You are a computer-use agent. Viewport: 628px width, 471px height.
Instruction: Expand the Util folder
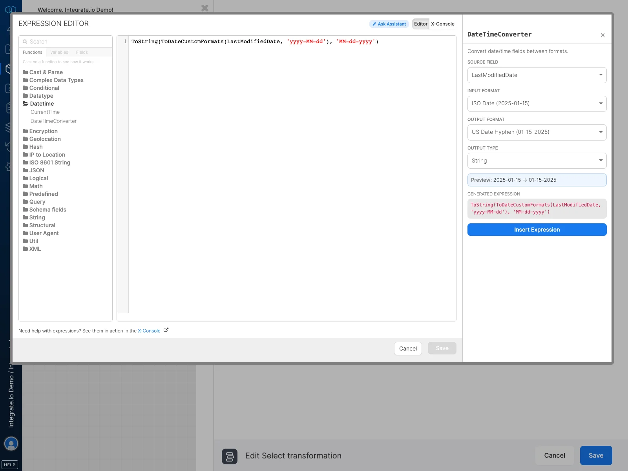[x=30, y=241]
